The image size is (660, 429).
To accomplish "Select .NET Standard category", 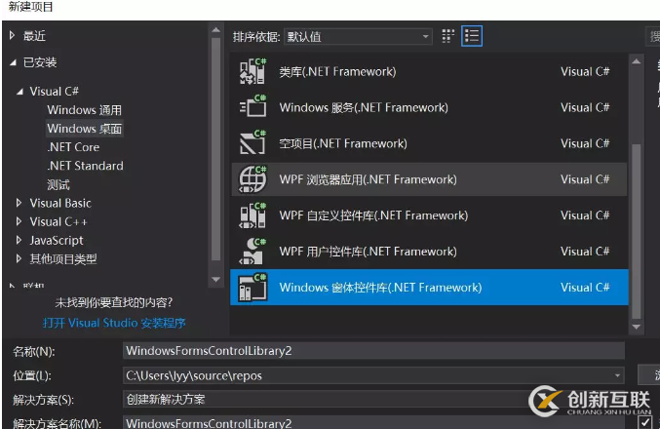I will [85, 166].
